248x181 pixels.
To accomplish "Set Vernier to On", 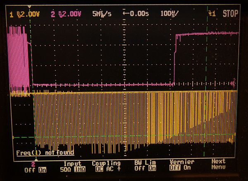I will (x=188, y=169).
